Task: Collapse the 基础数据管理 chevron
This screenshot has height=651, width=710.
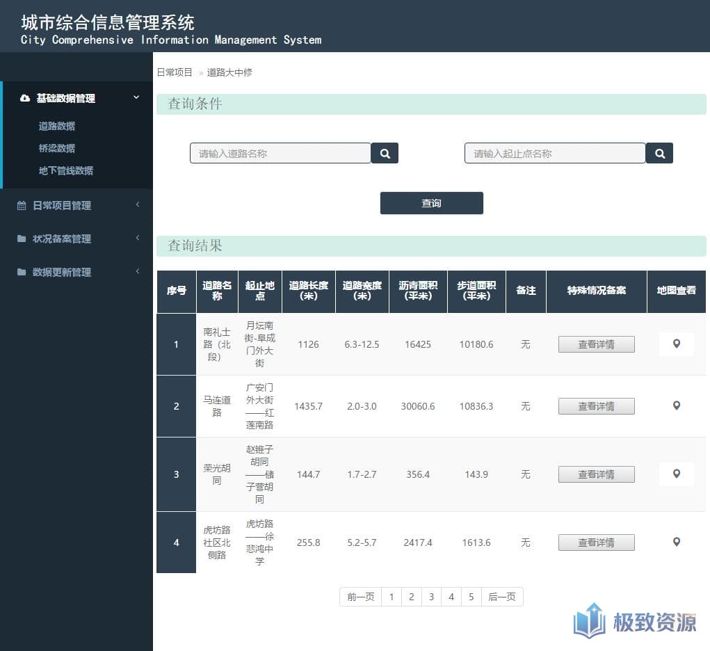Action: (136, 97)
